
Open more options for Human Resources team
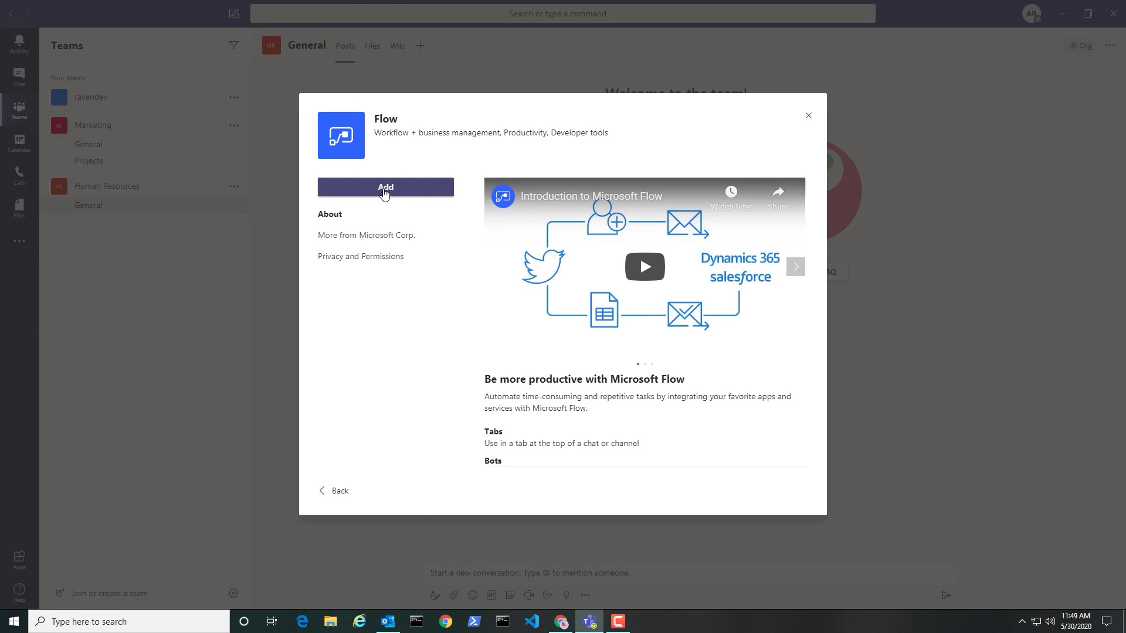click(234, 186)
